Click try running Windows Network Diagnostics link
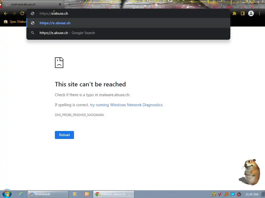 pyautogui.click(x=126, y=105)
